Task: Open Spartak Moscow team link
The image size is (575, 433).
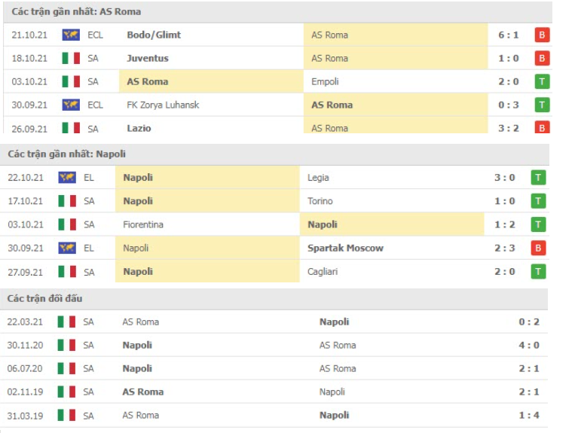Action: (x=345, y=248)
